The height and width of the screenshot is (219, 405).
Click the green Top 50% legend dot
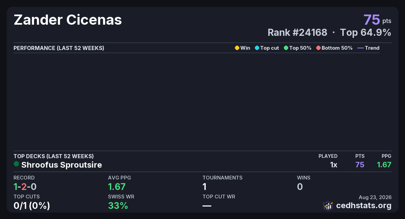286,48
